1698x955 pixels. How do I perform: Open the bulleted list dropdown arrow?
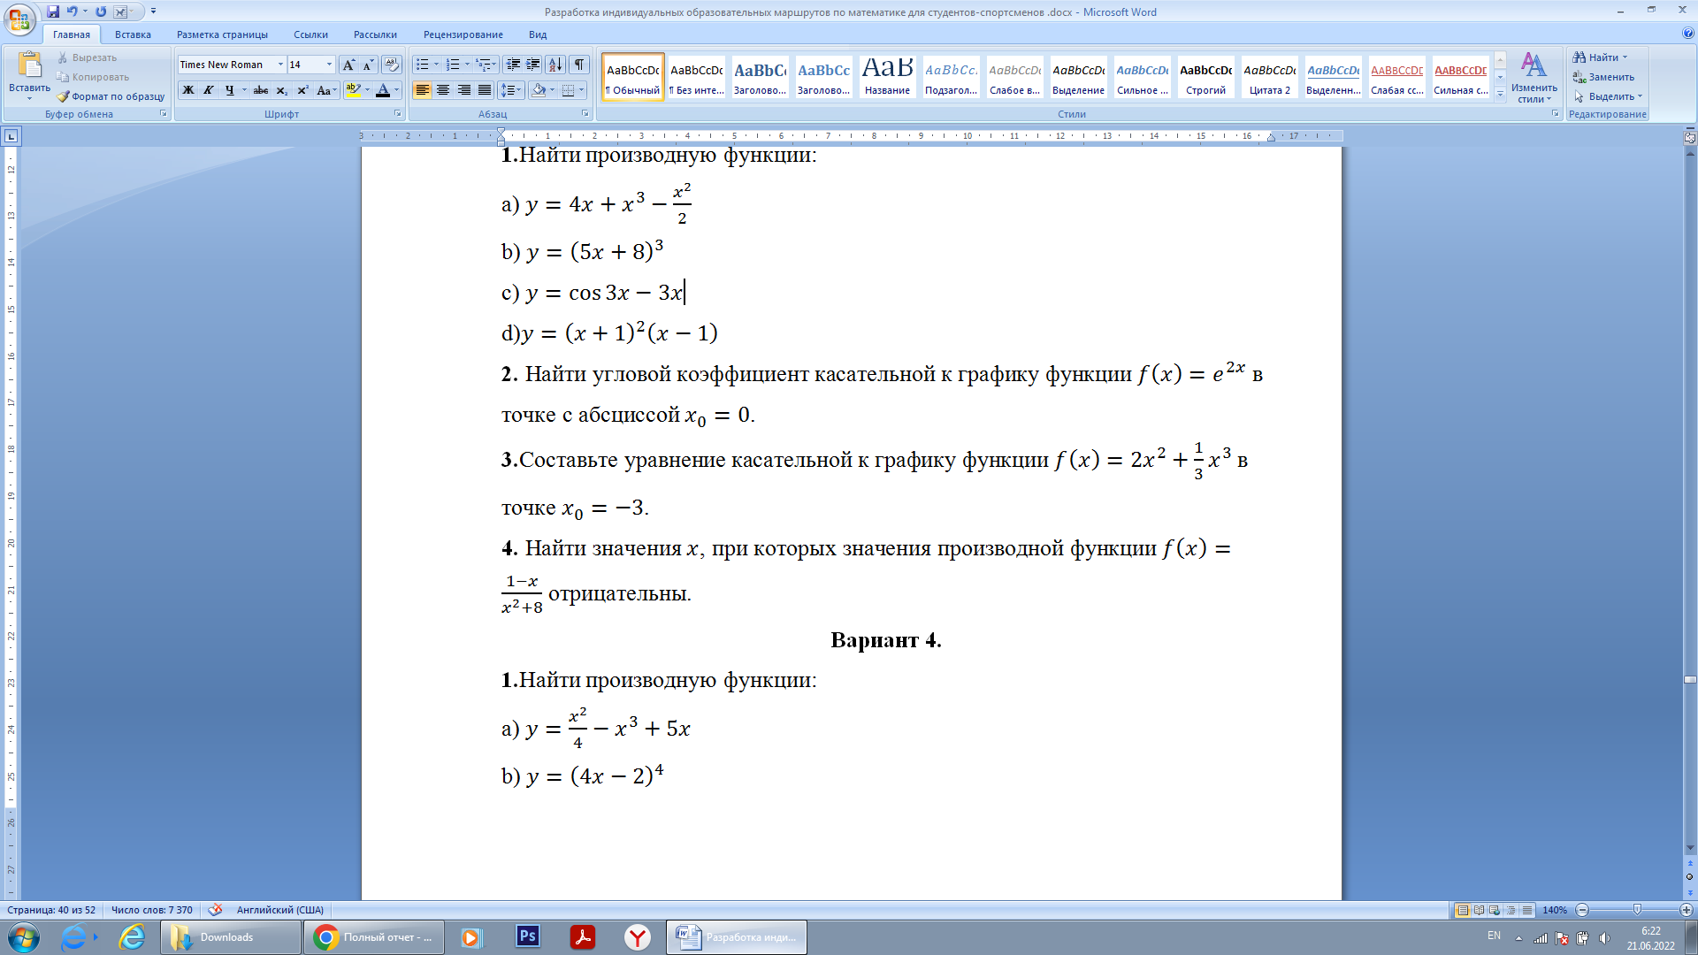point(436,65)
